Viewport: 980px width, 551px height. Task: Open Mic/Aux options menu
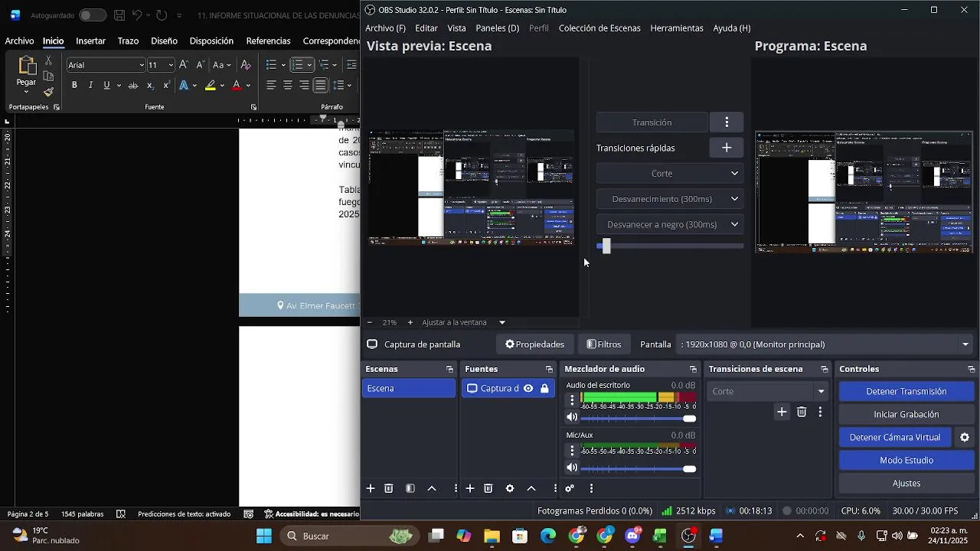tap(572, 450)
